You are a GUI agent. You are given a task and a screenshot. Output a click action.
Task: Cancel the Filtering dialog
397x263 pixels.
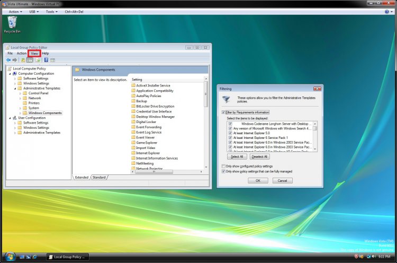click(282, 181)
